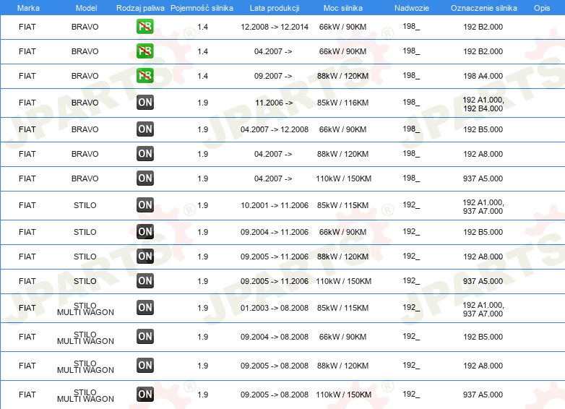
Task: Click the 192 A8.000 code in the Multi Wagon row
Action: tap(483, 366)
